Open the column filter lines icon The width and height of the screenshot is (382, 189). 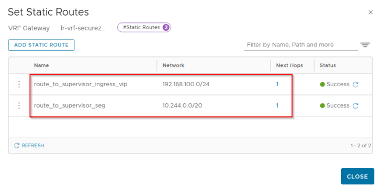pos(365,45)
